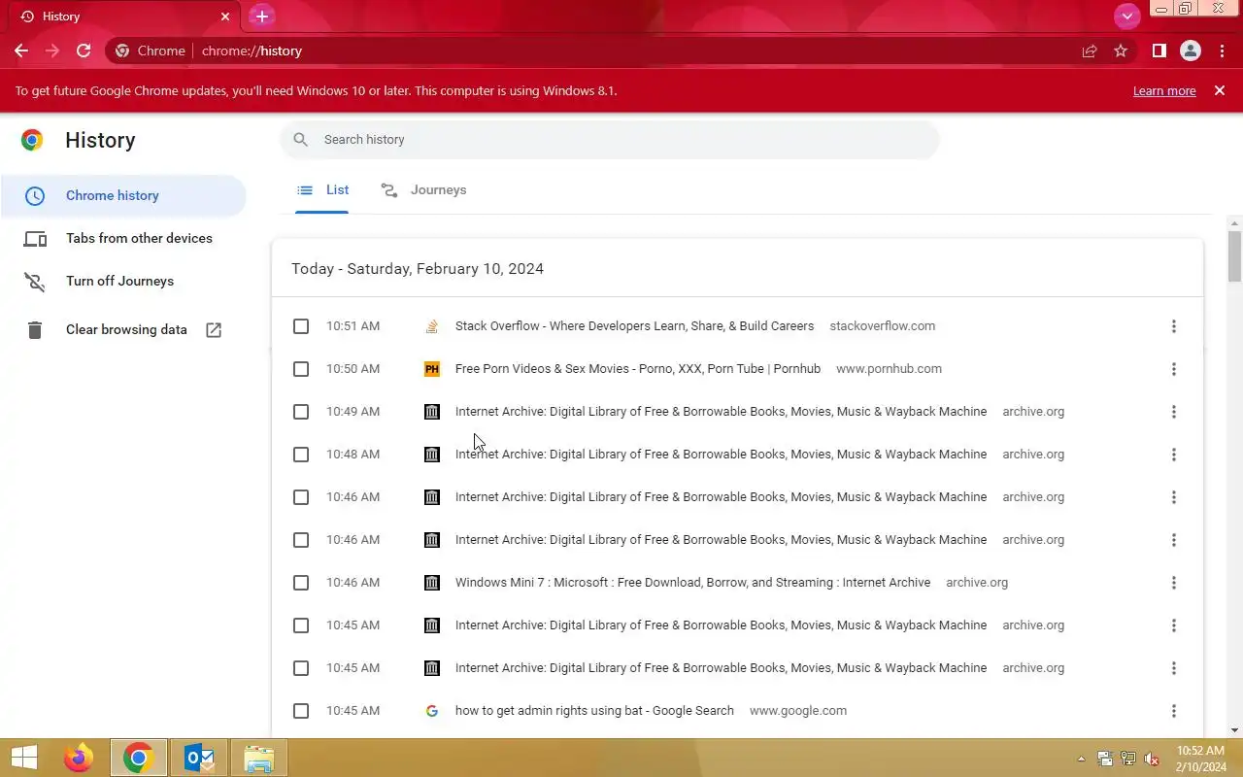Focus the Search history field
1243x777 pixels.
click(x=610, y=140)
